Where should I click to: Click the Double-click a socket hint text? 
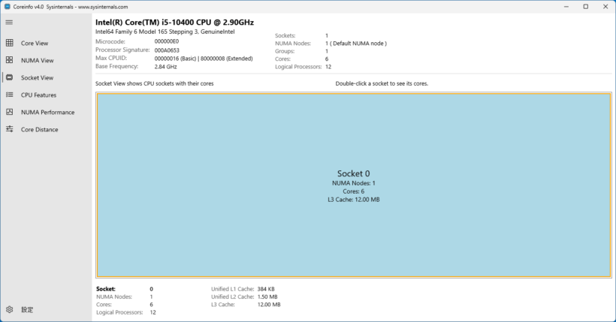[382, 83]
